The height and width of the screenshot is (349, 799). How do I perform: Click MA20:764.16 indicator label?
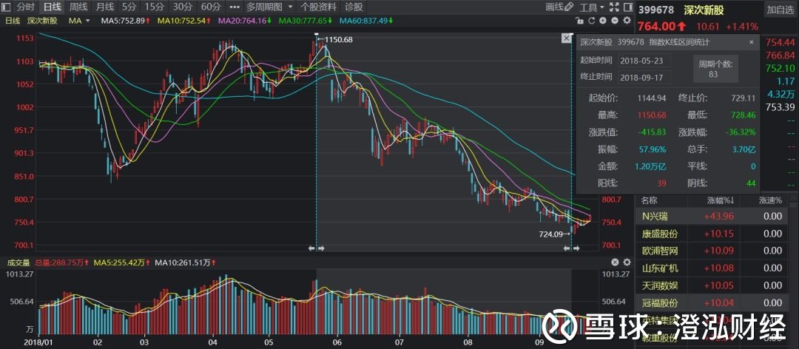[245, 21]
